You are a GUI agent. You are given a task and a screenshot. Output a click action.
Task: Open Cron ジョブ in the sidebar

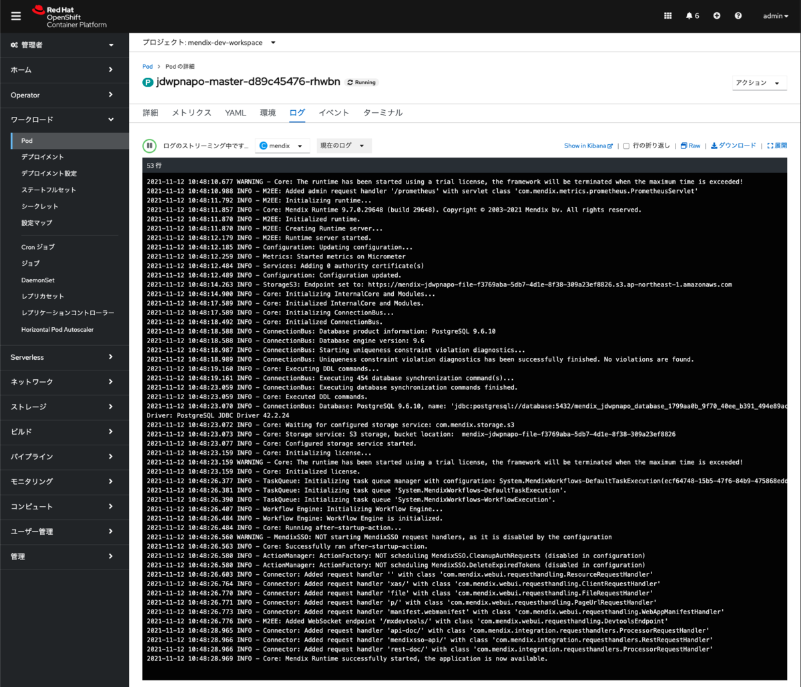[x=69, y=247]
